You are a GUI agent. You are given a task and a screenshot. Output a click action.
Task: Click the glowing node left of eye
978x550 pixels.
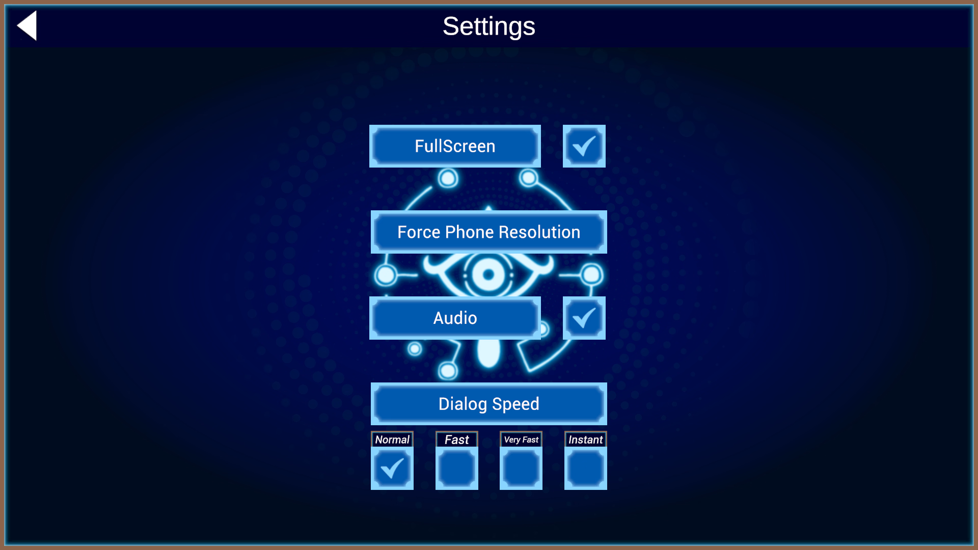(x=386, y=275)
